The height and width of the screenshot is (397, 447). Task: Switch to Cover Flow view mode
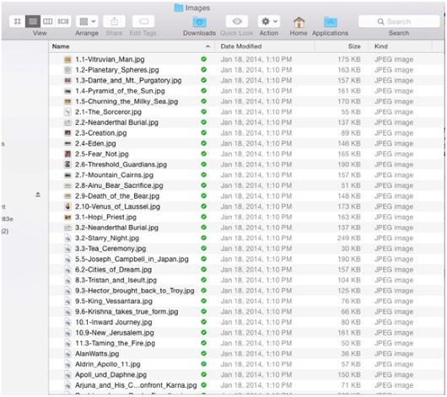[x=63, y=21]
